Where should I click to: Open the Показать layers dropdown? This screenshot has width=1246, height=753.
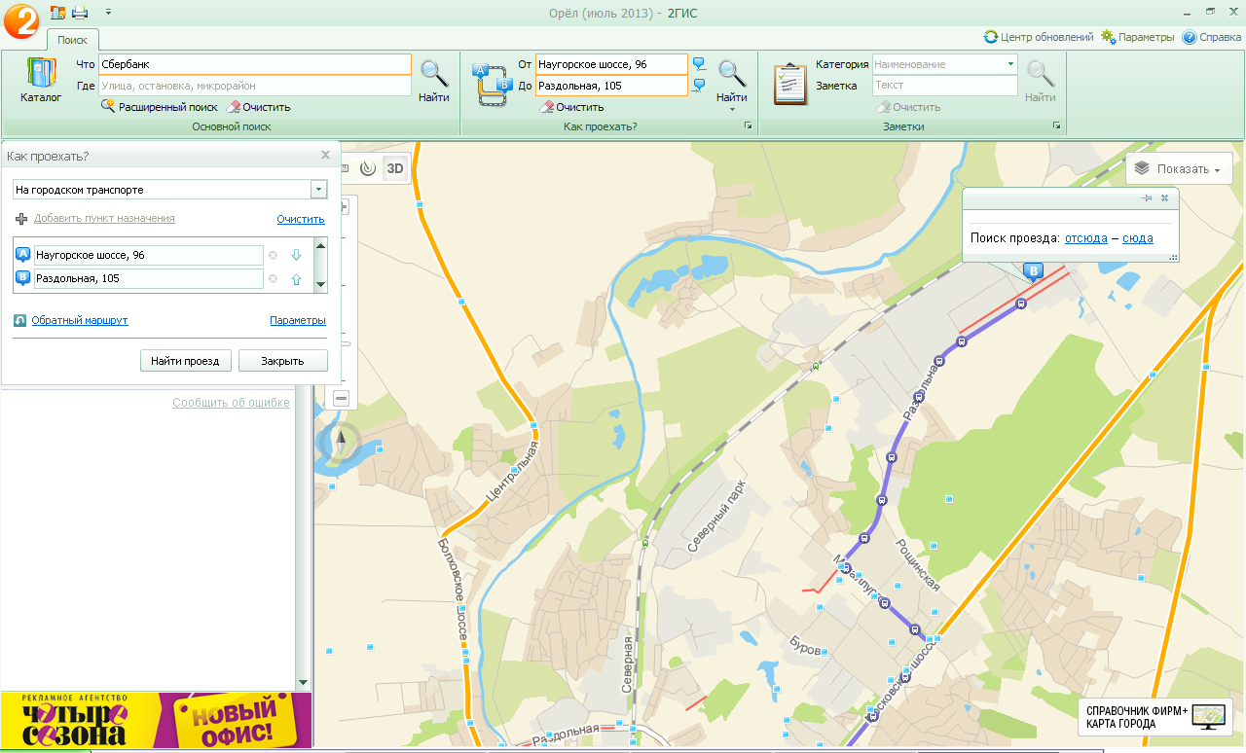[x=1179, y=168]
